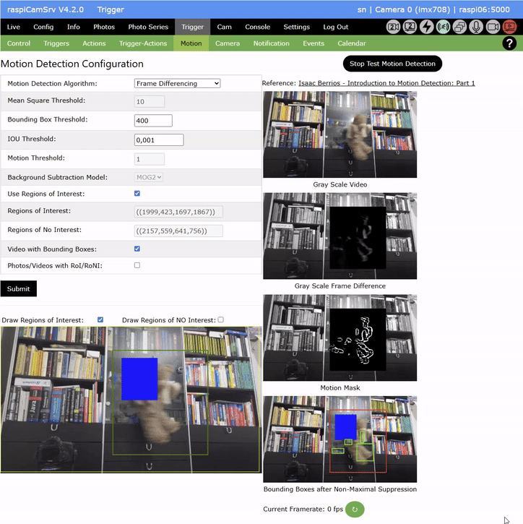Click the Motion Mask preview image
The image size is (523, 524).
(x=340, y=338)
